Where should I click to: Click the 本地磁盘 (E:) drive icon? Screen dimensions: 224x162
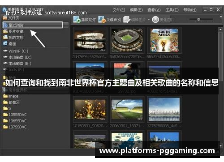click(x=5, y=64)
